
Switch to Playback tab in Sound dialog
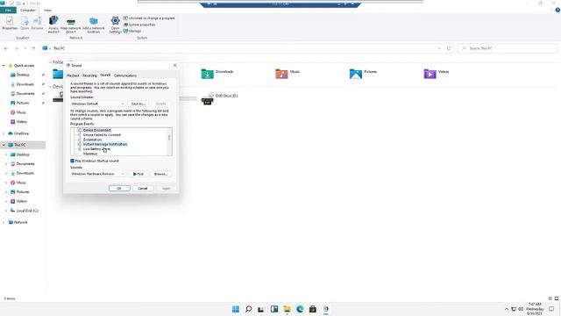(73, 75)
